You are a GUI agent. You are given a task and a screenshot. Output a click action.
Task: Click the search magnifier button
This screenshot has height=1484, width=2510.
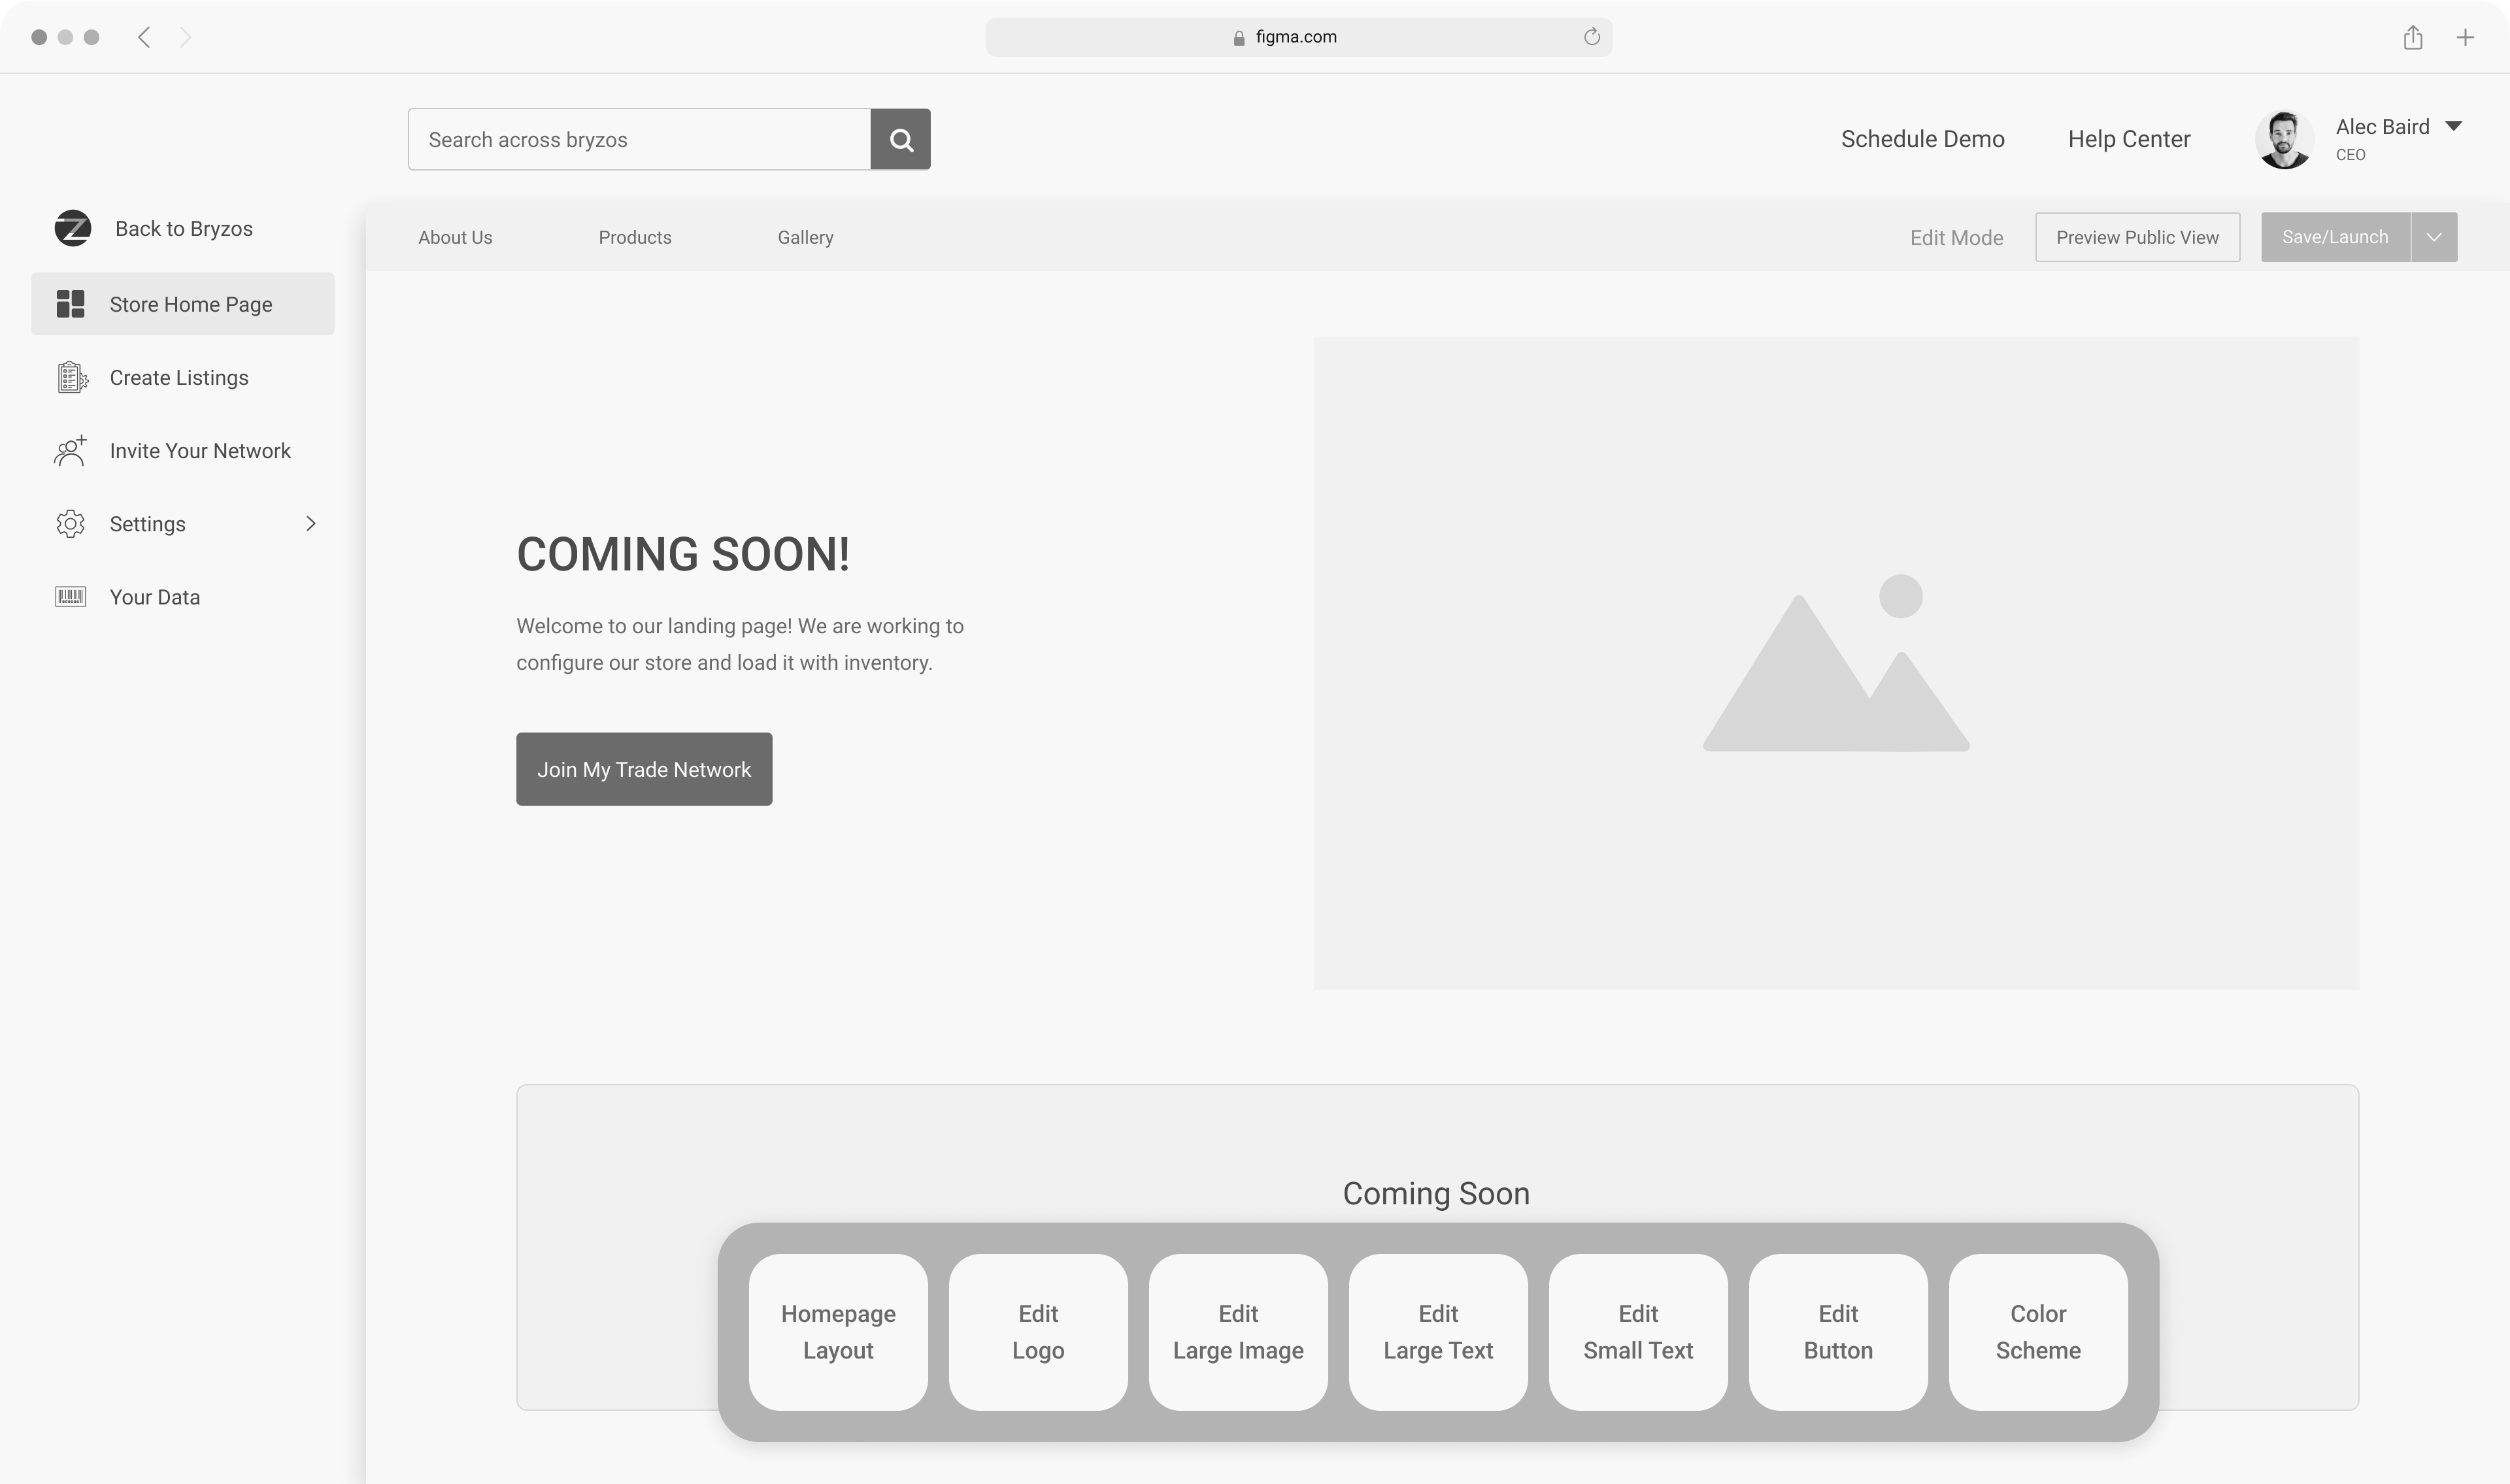[x=900, y=139]
